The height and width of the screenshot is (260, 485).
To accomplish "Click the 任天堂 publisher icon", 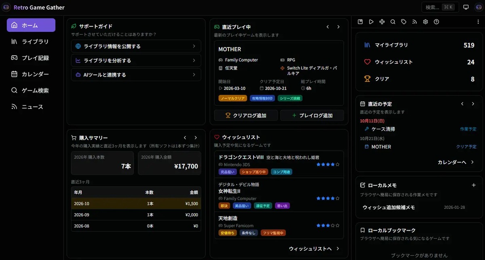I will pos(221,68).
